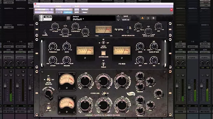Image resolution: width=213 pixels, height=119 pixels.
Task: Click the FG-Red Drive knob
Action: point(140,47)
